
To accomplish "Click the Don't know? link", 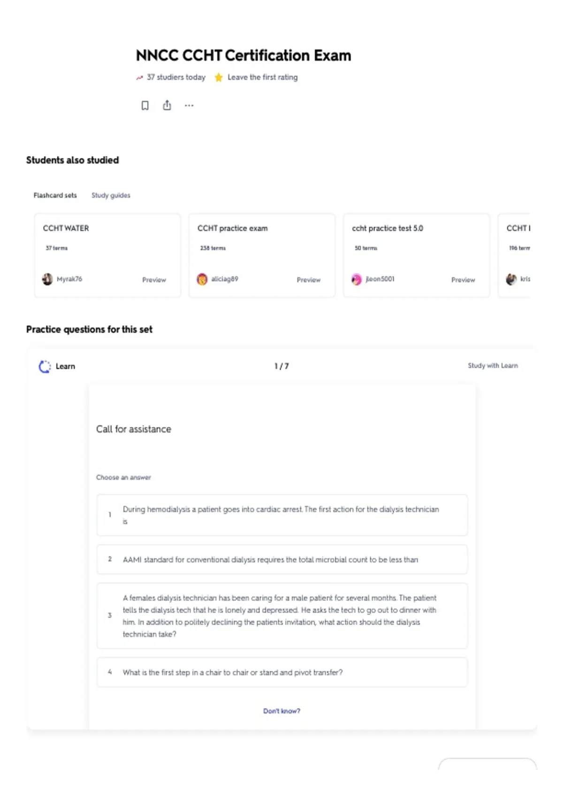I will click(281, 711).
